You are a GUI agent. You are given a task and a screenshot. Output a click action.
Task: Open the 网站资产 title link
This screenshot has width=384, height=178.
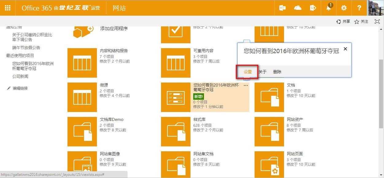(x=295, y=119)
